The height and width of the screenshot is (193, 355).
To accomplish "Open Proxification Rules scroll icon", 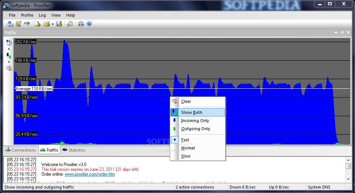I will pos(18,24).
